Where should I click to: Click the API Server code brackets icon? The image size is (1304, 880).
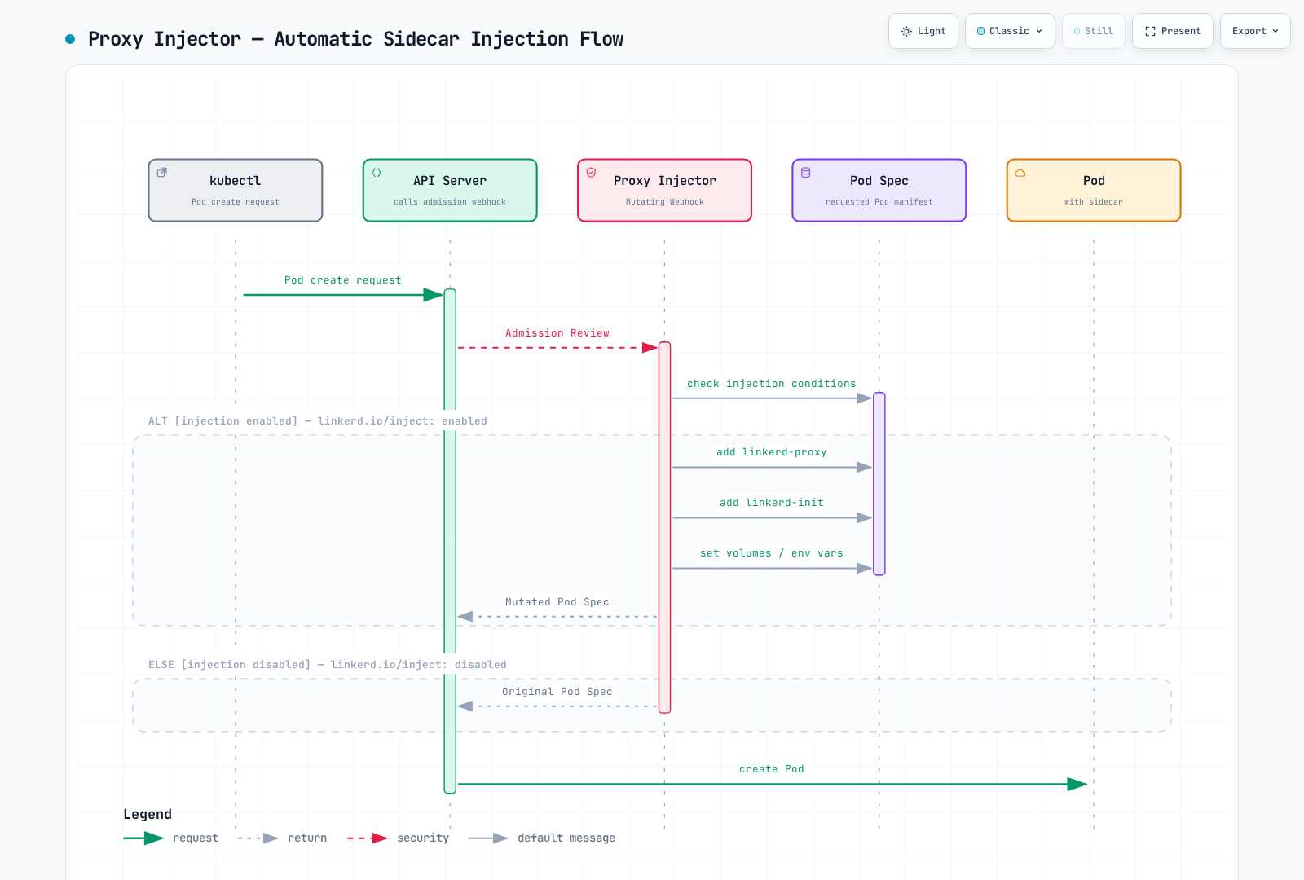click(377, 173)
